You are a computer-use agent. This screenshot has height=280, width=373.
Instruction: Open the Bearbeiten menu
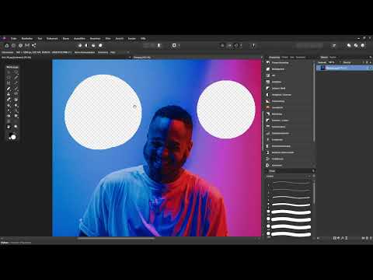[x=27, y=38]
